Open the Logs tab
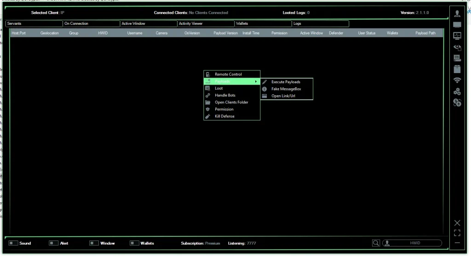 (320, 23)
